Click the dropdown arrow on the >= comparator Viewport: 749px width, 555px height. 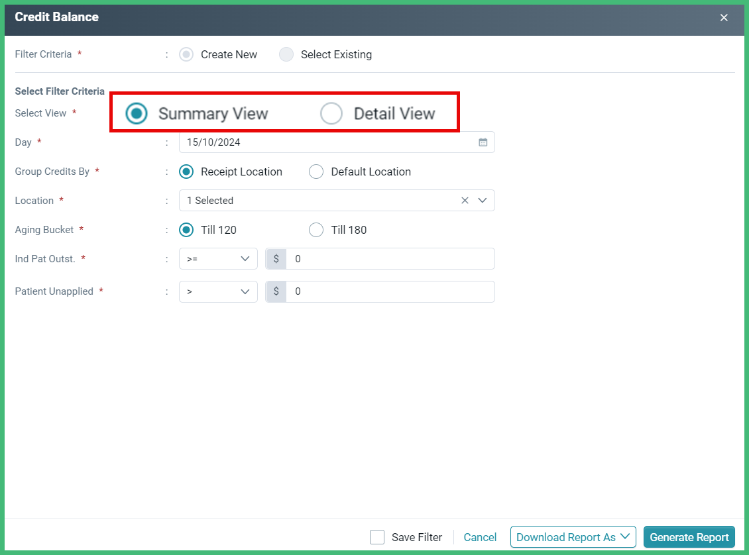[246, 258]
